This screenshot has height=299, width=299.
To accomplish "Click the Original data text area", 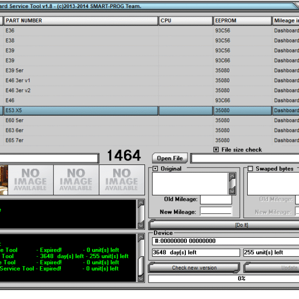I will [x=190, y=183].
